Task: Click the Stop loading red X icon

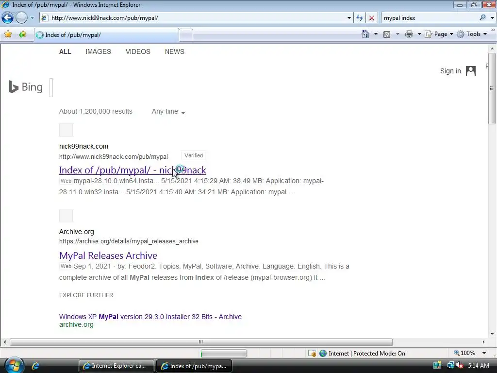Action: click(372, 18)
